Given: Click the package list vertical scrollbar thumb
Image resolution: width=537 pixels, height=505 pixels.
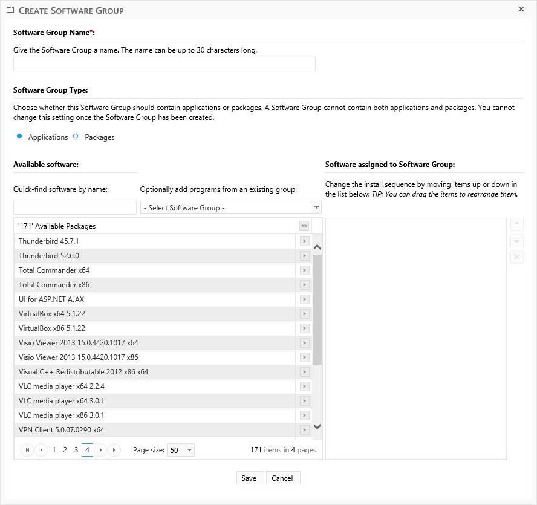Looking at the screenshot, I should [x=317, y=308].
